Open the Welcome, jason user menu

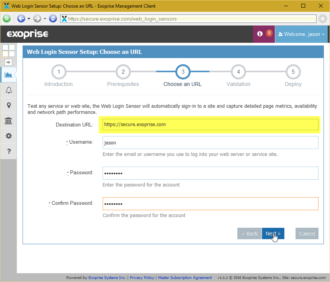pyautogui.click(x=301, y=34)
